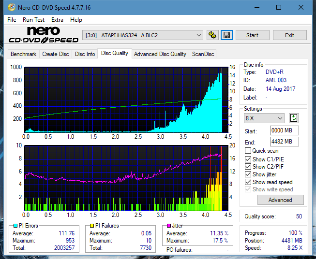The width and height of the screenshot is (316, 259).
Task: Click the Start position field 0000 MB
Action: [x=284, y=130]
